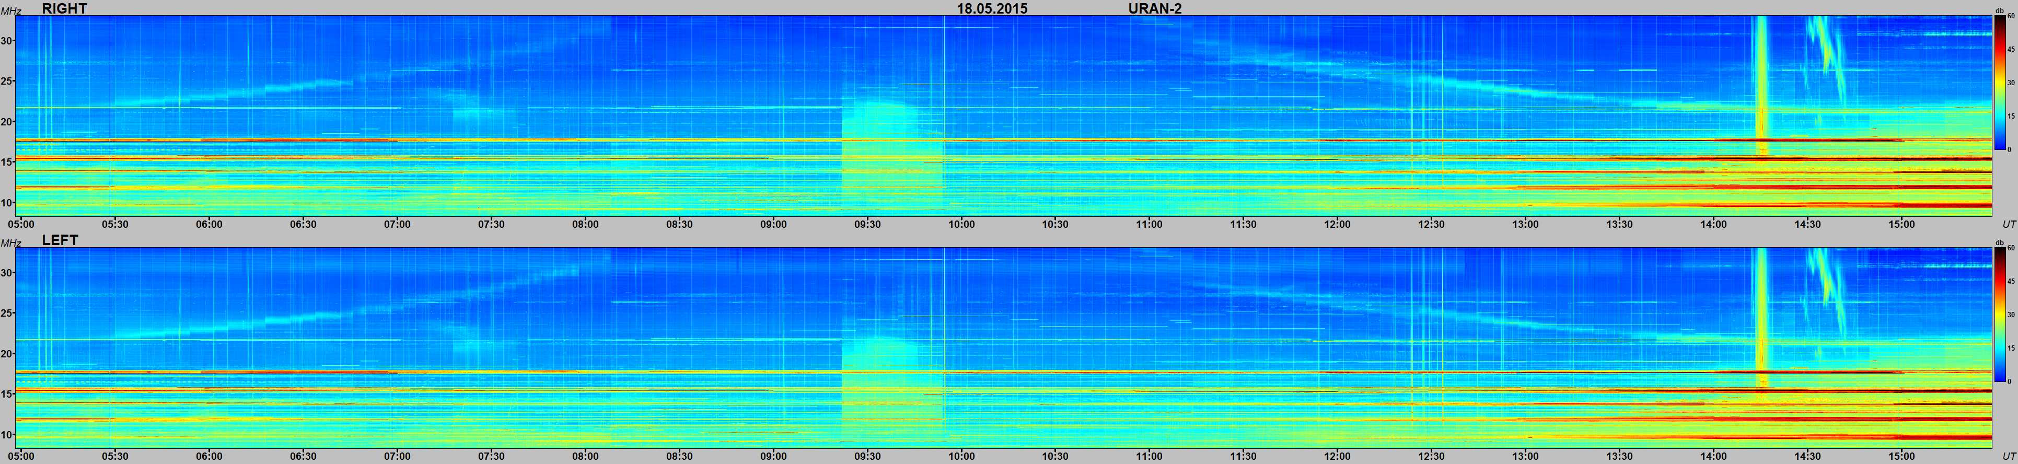Click the 45 value on RIGHT color scale
This screenshot has width=2018, height=464.
pos(2010,49)
